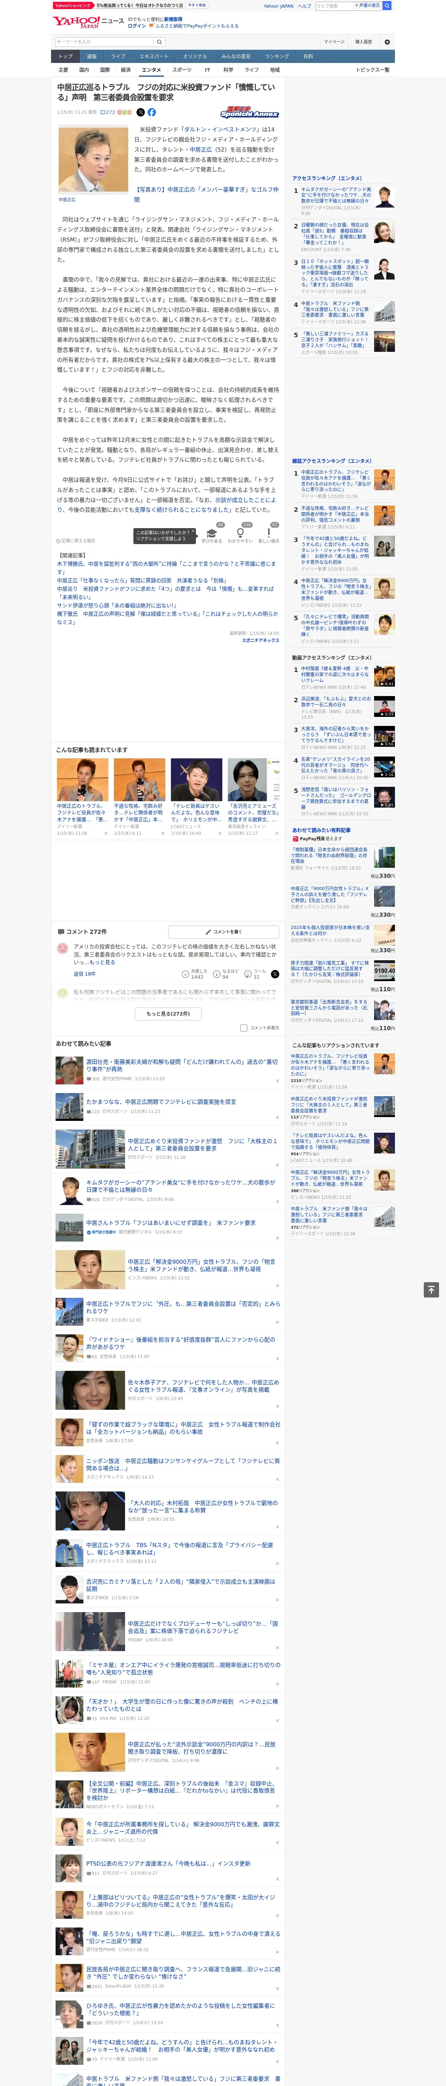The width and height of the screenshot is (446, 2086).
Task: Open the ライブ tab in the main navigation
Action: 118,57
